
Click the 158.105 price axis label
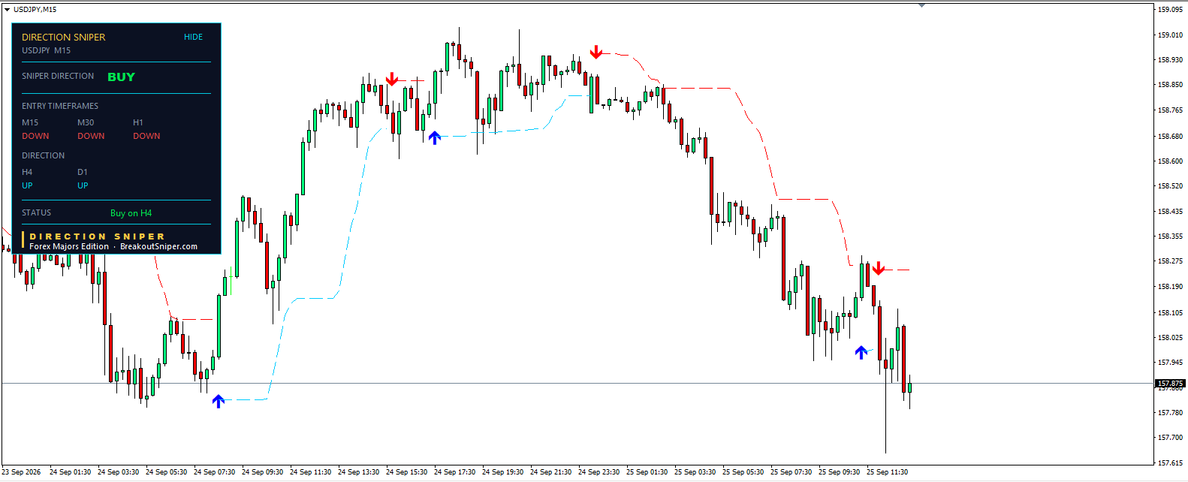[x=1170, y=313]
